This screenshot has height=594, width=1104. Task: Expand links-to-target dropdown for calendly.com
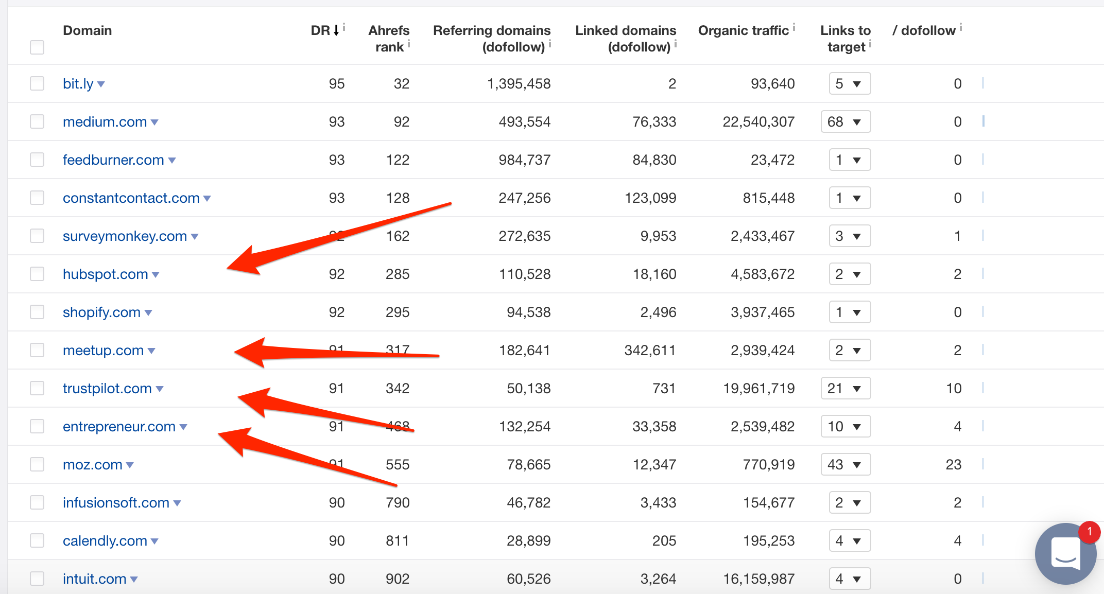850,540
